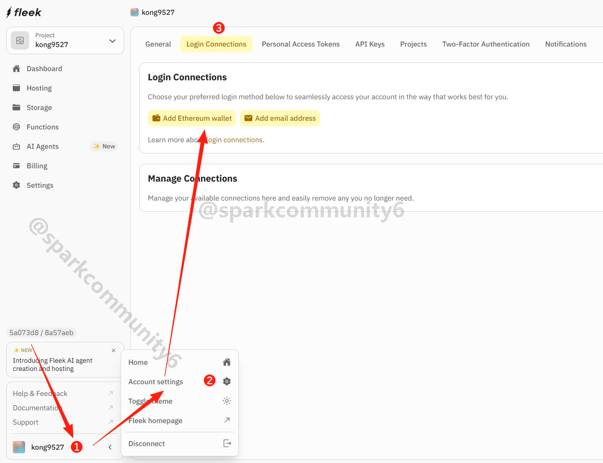Open Support link
The image size is (603, 463).
[26, 422]
